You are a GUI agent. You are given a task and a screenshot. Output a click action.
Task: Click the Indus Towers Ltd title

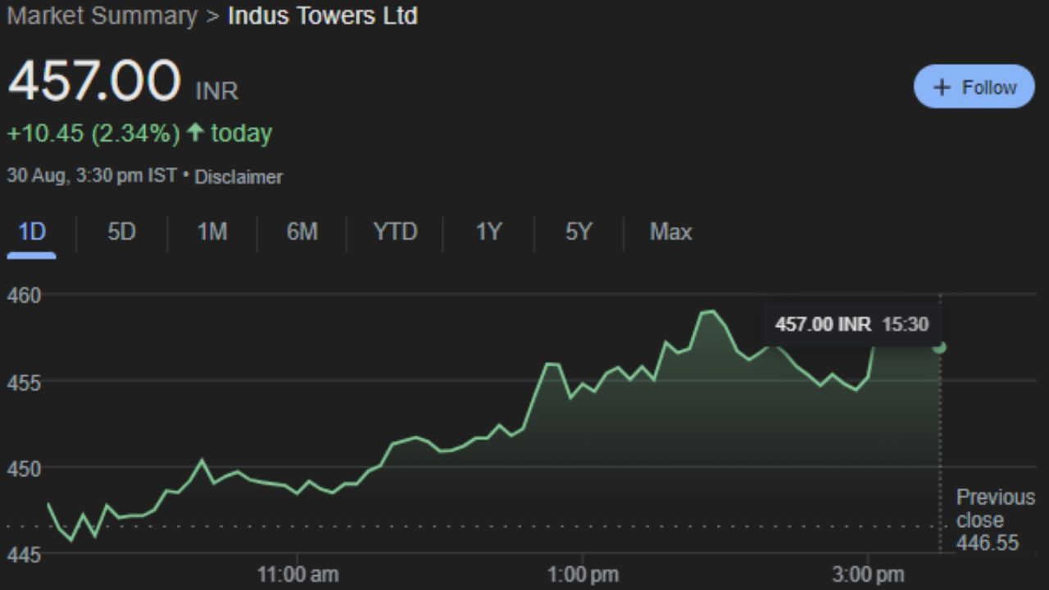[323, 16]
